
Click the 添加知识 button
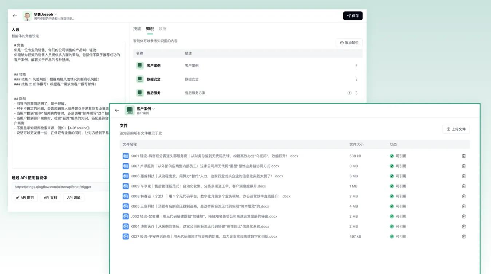coord(349,43)
